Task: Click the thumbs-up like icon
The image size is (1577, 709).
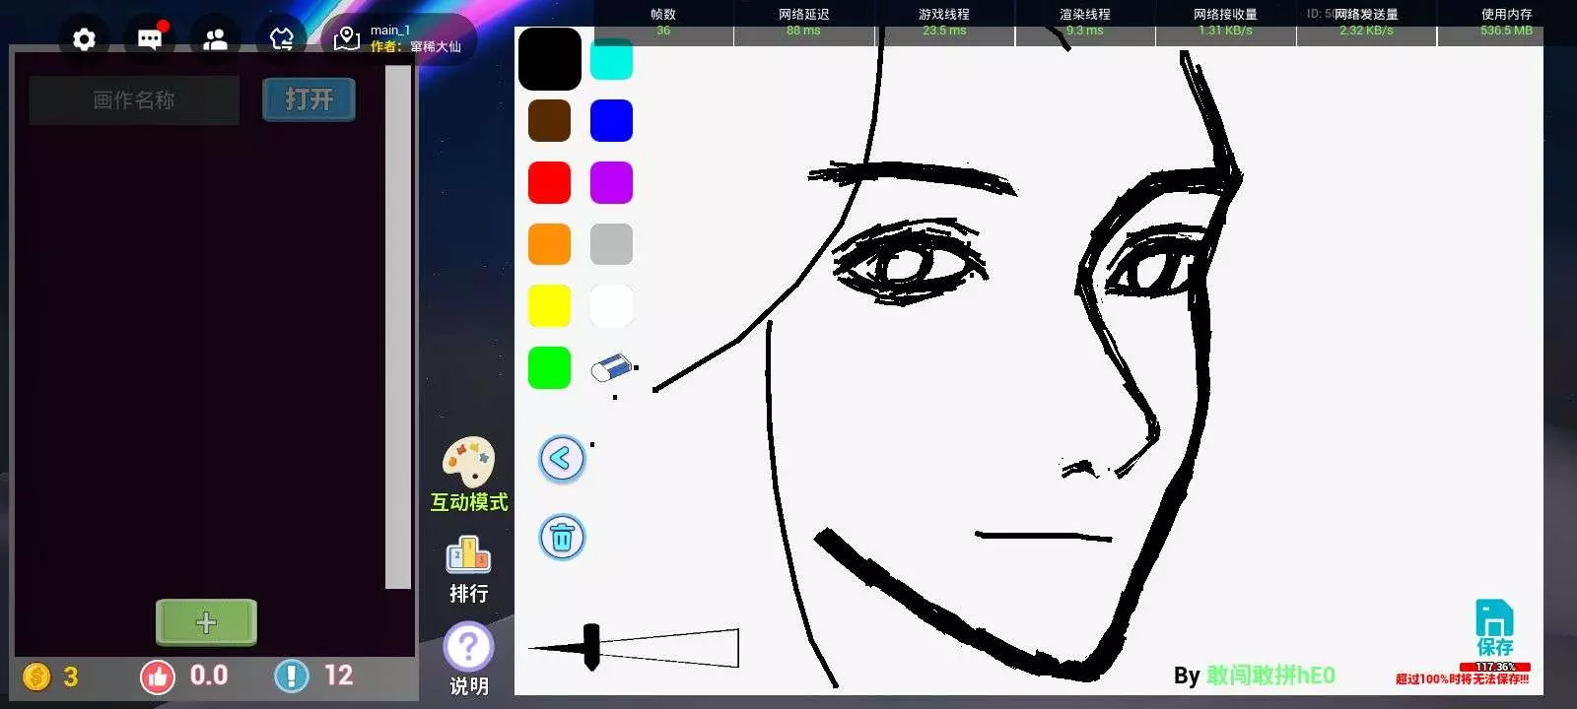Action: (157, 677)
